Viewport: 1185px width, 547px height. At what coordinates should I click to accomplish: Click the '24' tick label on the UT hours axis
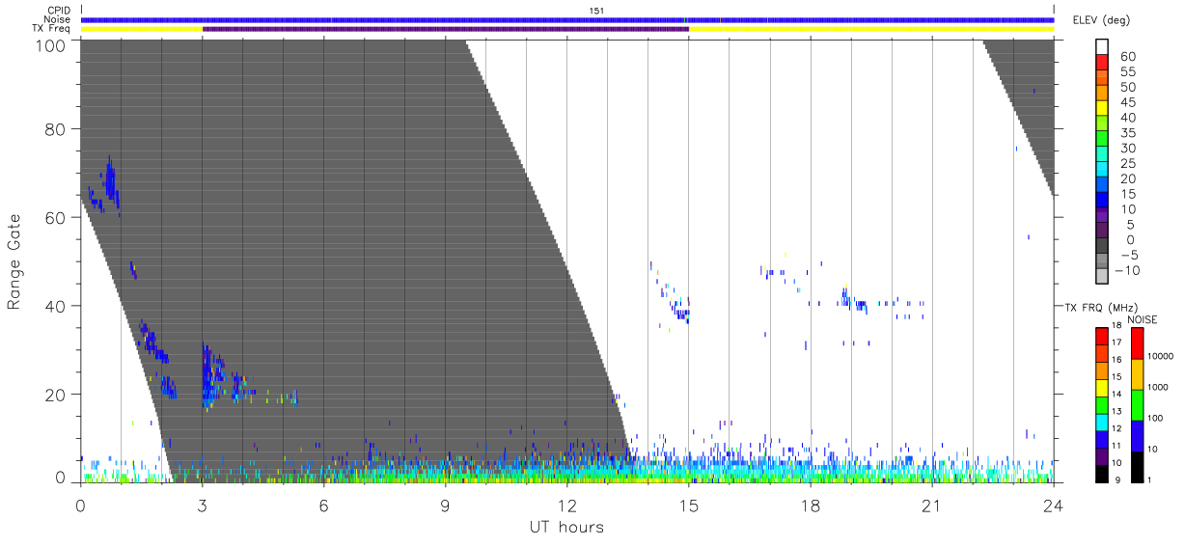pyautogui.click(x=1054, y=506)
